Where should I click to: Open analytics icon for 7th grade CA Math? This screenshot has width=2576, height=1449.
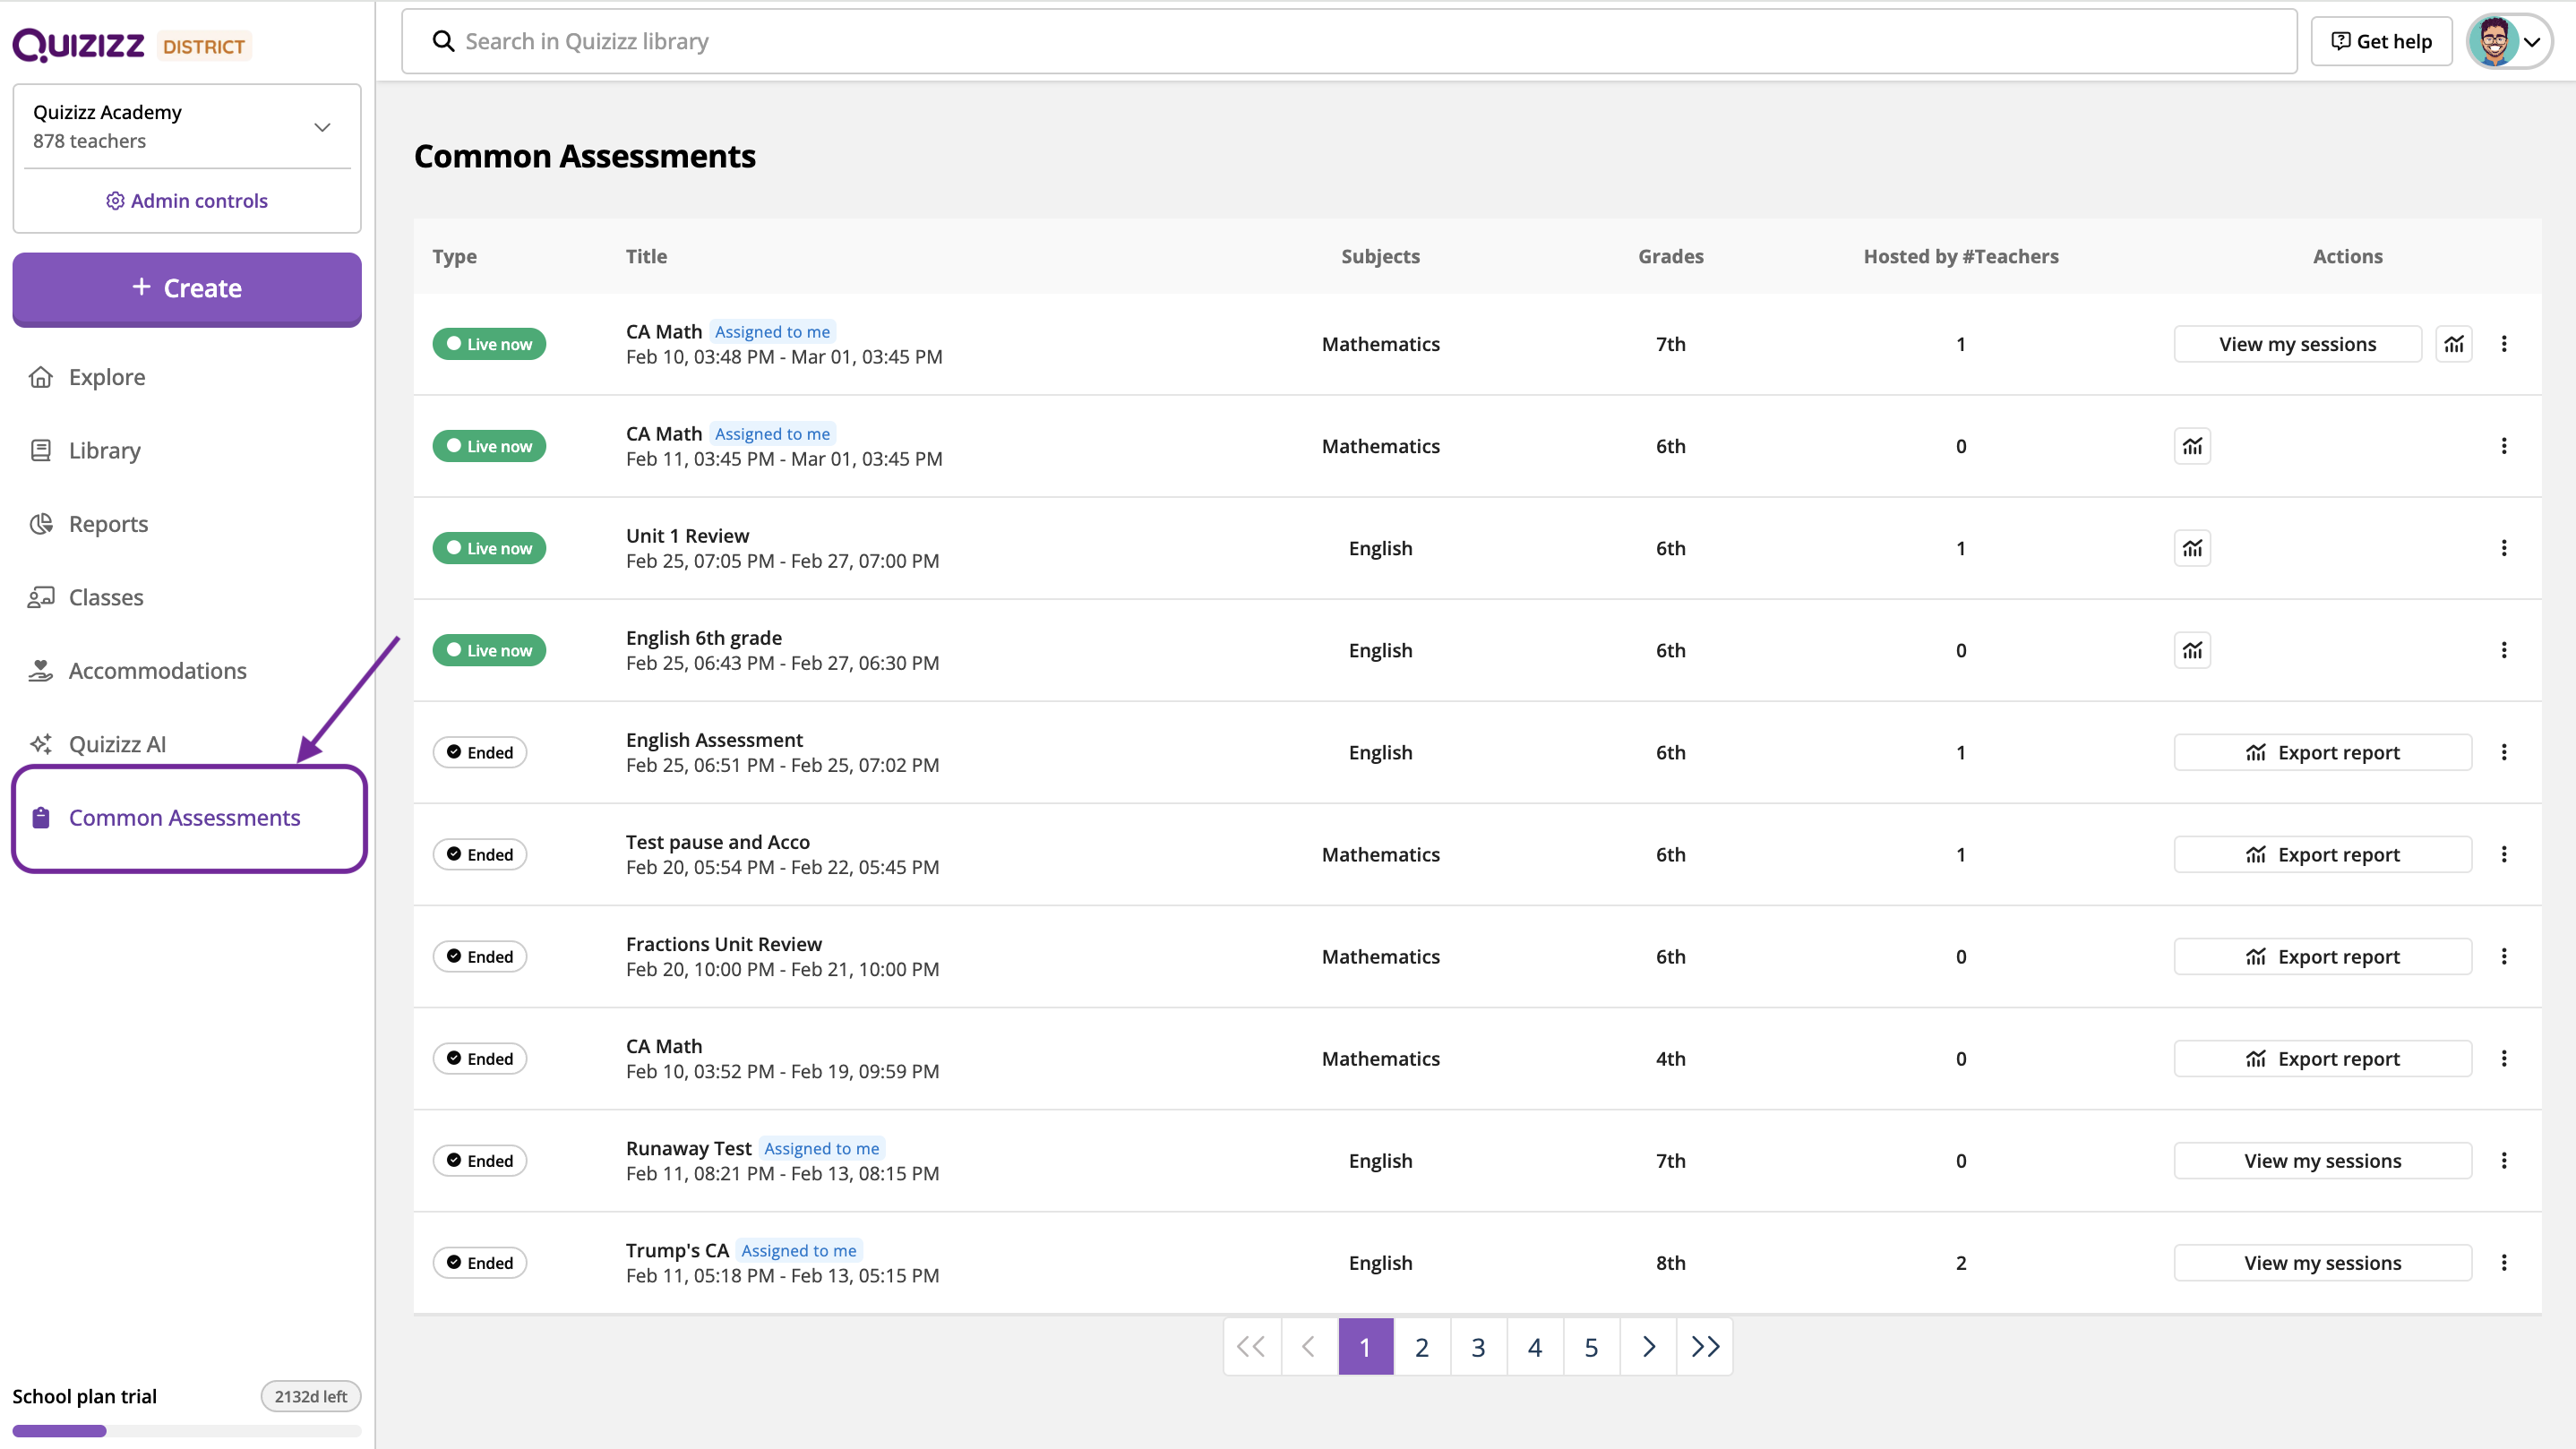(2453, 344)
